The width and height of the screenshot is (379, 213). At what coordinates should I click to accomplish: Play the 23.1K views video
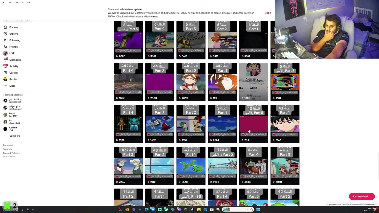254,124
